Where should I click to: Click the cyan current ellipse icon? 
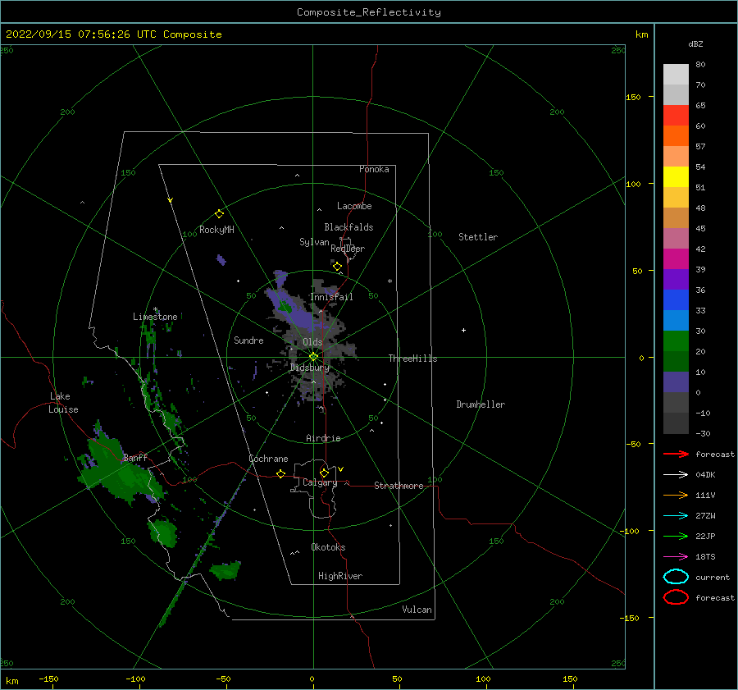[x=676, y=577]
